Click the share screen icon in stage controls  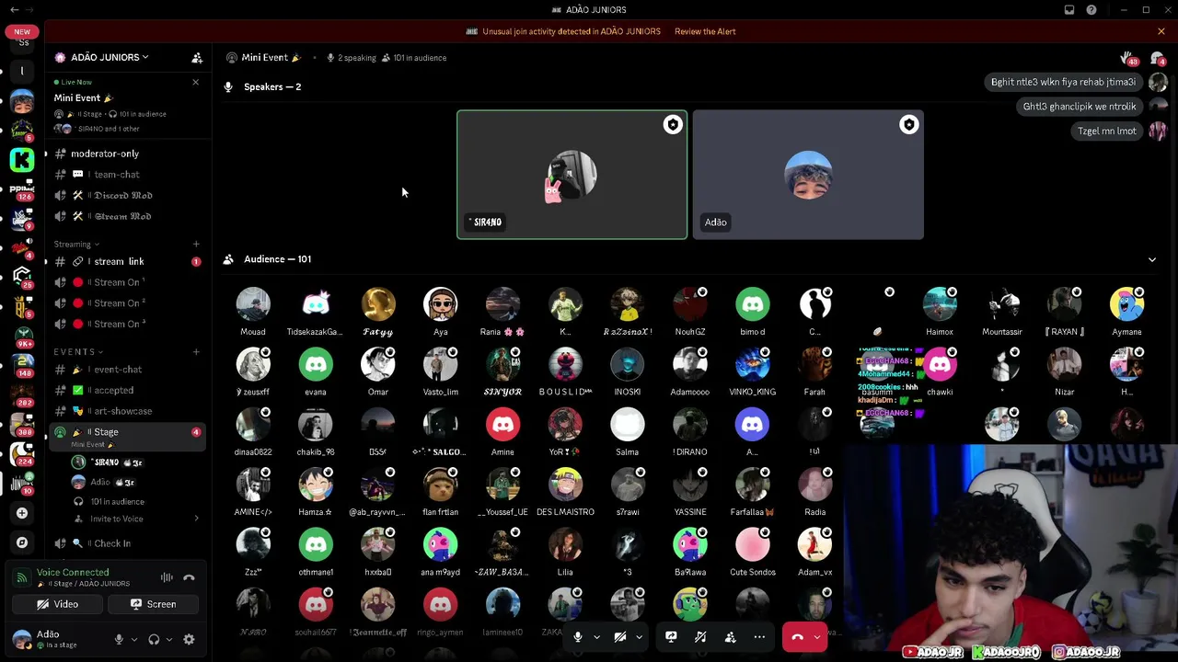coord(671,636)
